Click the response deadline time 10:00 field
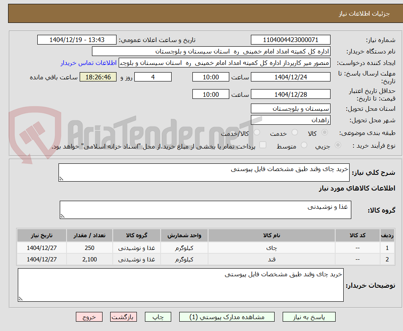Image resolution: width=403 pixels, height=331 pixels. point(211,77)
